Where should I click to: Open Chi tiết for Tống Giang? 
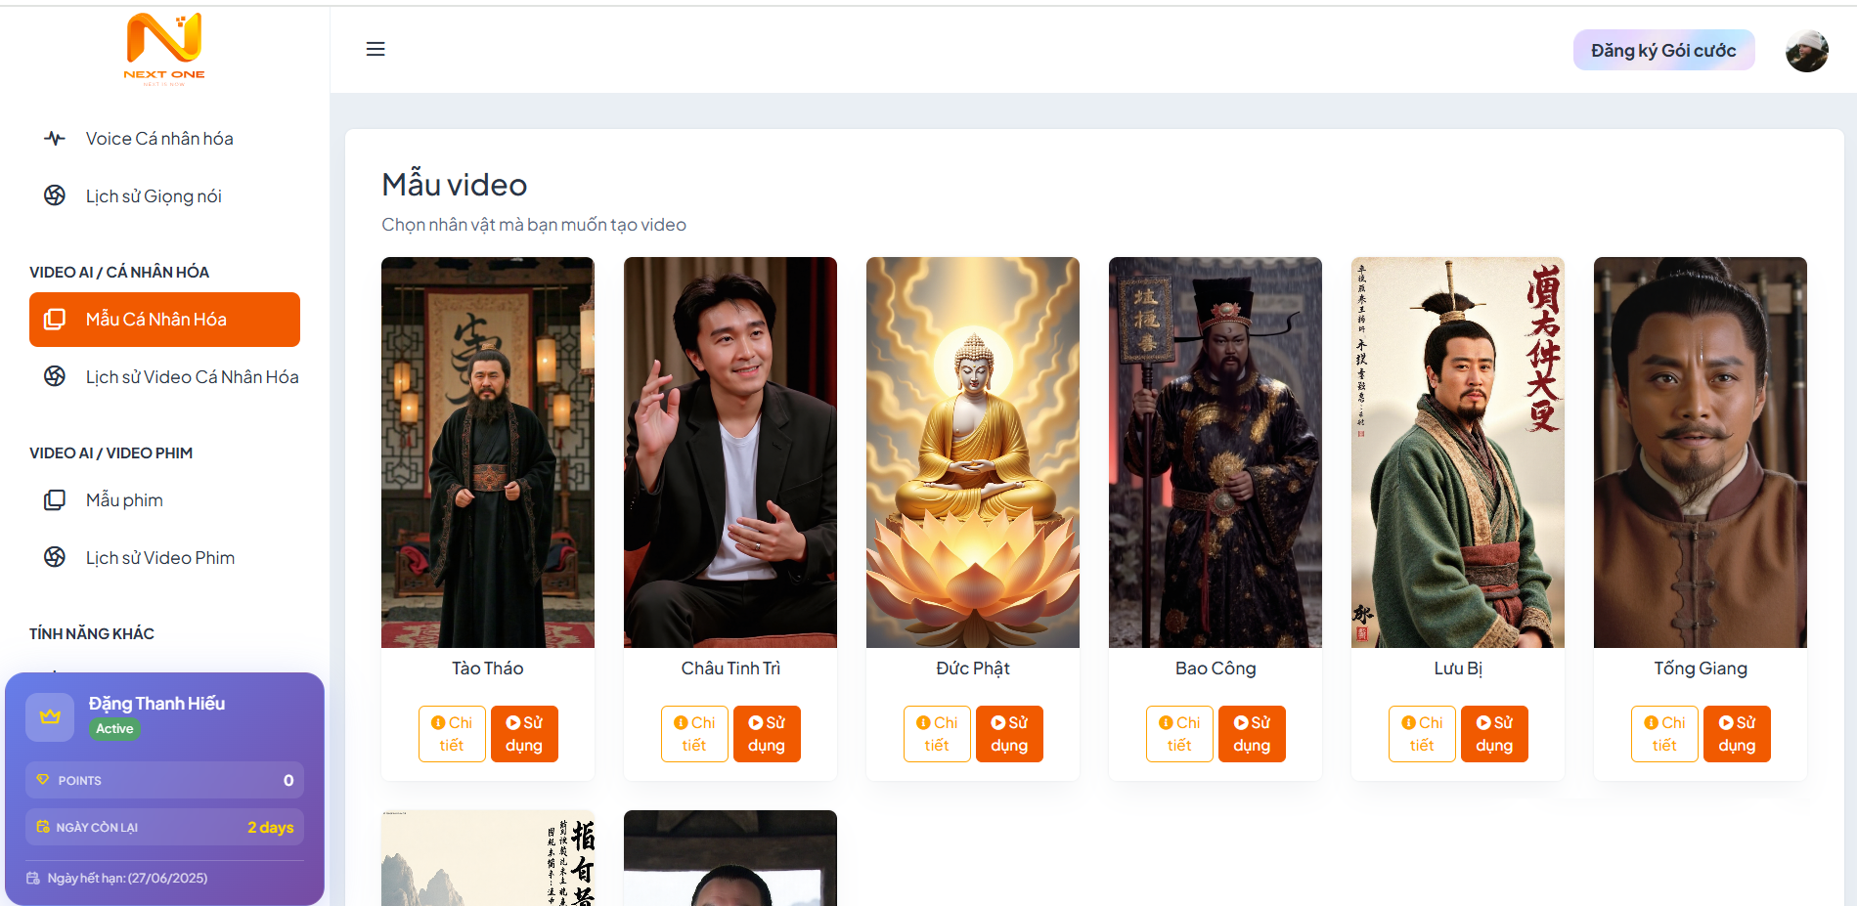(1664, 734)
